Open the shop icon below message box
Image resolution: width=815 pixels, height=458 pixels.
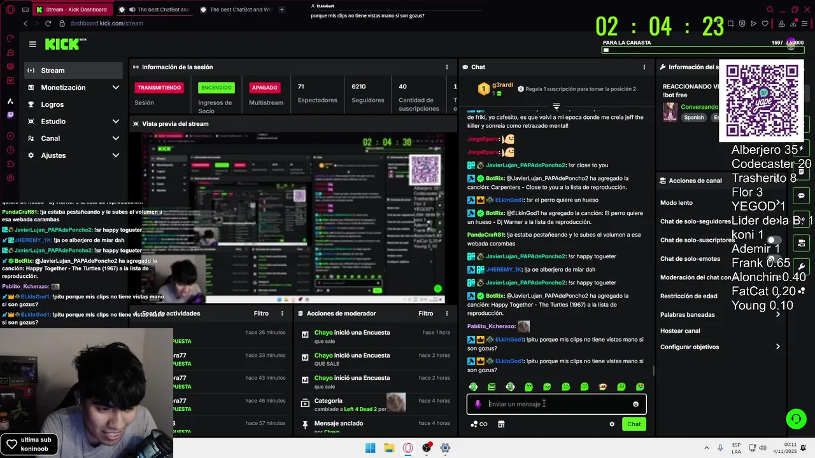click(501, 424)
